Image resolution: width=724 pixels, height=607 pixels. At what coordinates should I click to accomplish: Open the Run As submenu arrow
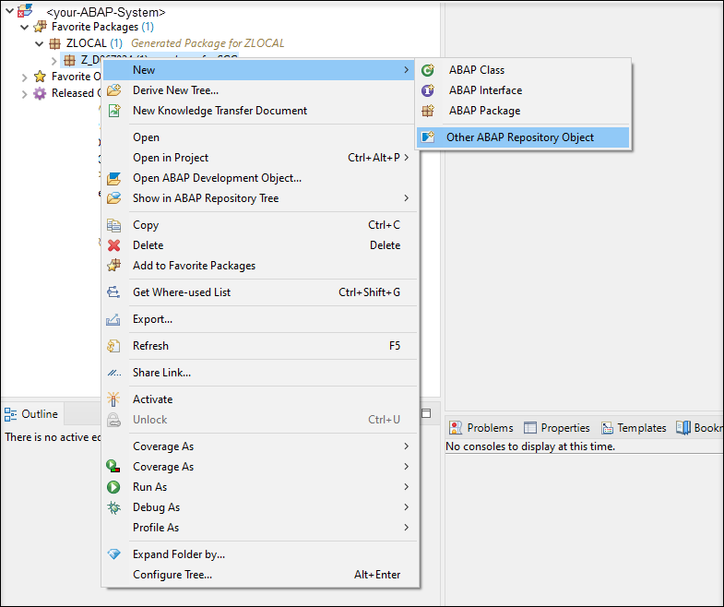[x=407, y=487]
